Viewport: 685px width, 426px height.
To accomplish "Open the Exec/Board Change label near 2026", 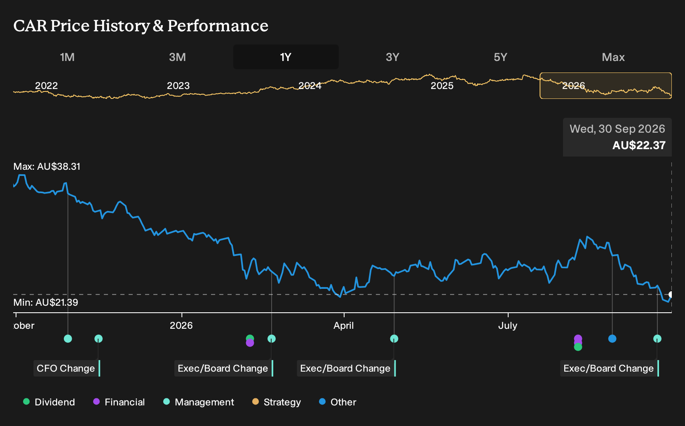I will [223, 368].
